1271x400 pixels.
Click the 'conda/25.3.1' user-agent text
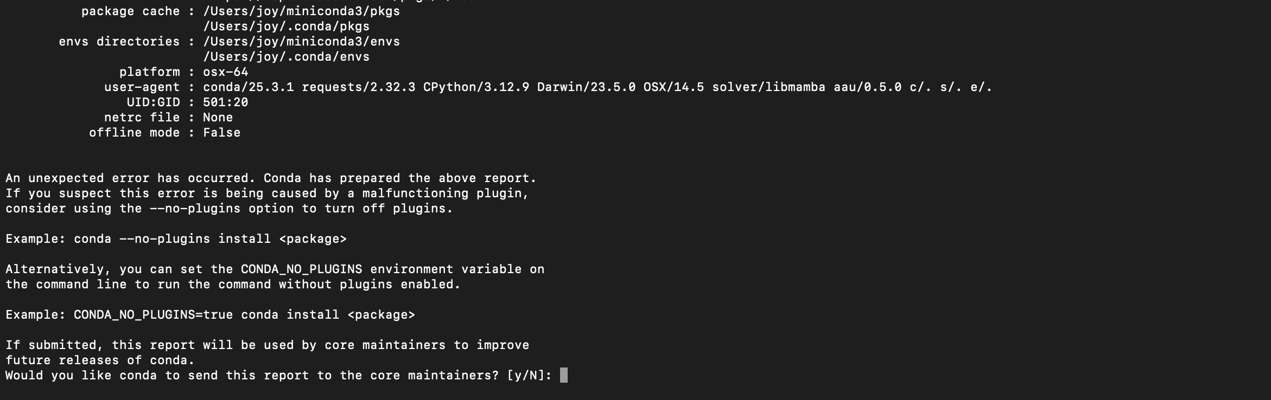click(248, 87)
